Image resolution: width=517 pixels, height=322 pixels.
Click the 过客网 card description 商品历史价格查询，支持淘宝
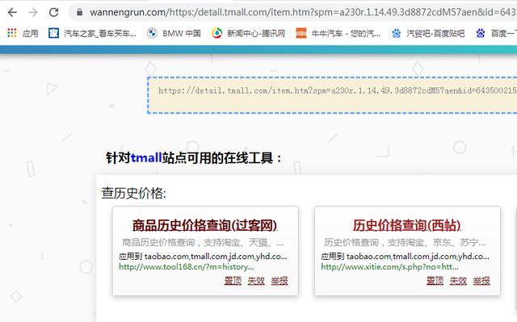[x=203, y=243]
